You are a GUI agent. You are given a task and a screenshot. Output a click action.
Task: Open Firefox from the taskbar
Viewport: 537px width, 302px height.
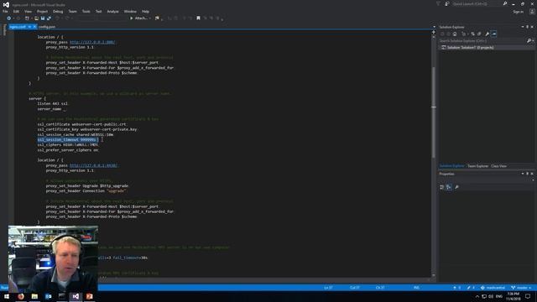tap(21, 296)
